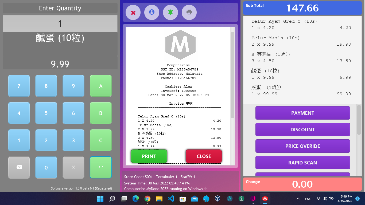Open VirtualBox from the taskbar
Screen dimensions: 365x205
point(218,199)
